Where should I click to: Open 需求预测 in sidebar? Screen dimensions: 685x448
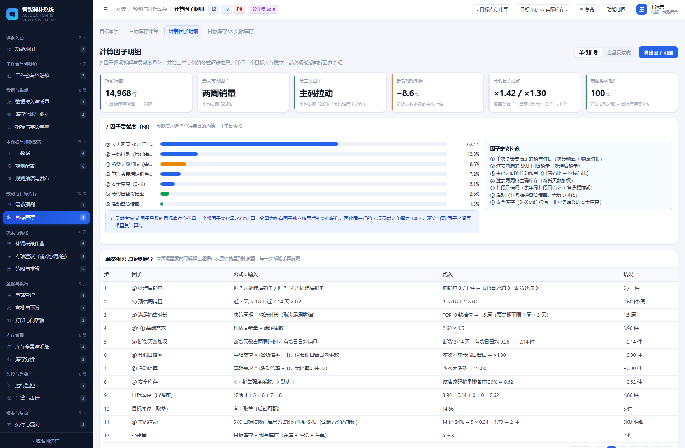(x=46, y=205)
